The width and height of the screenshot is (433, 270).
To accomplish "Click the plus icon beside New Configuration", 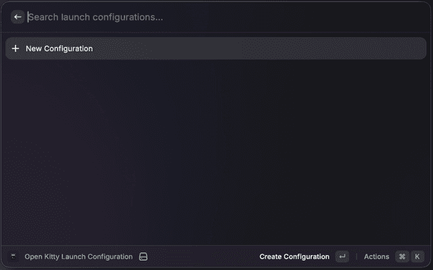I will point(16,49).
